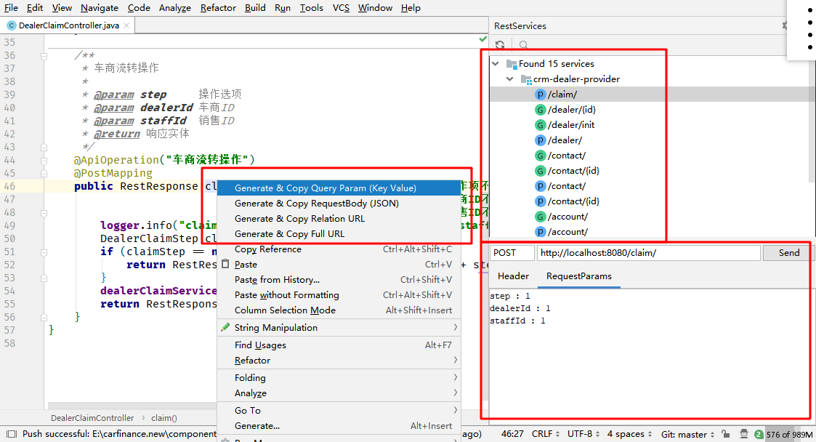Close the DealerClaimController.java tab
This screenshot has height=442, width=816.
coord(126,25)
